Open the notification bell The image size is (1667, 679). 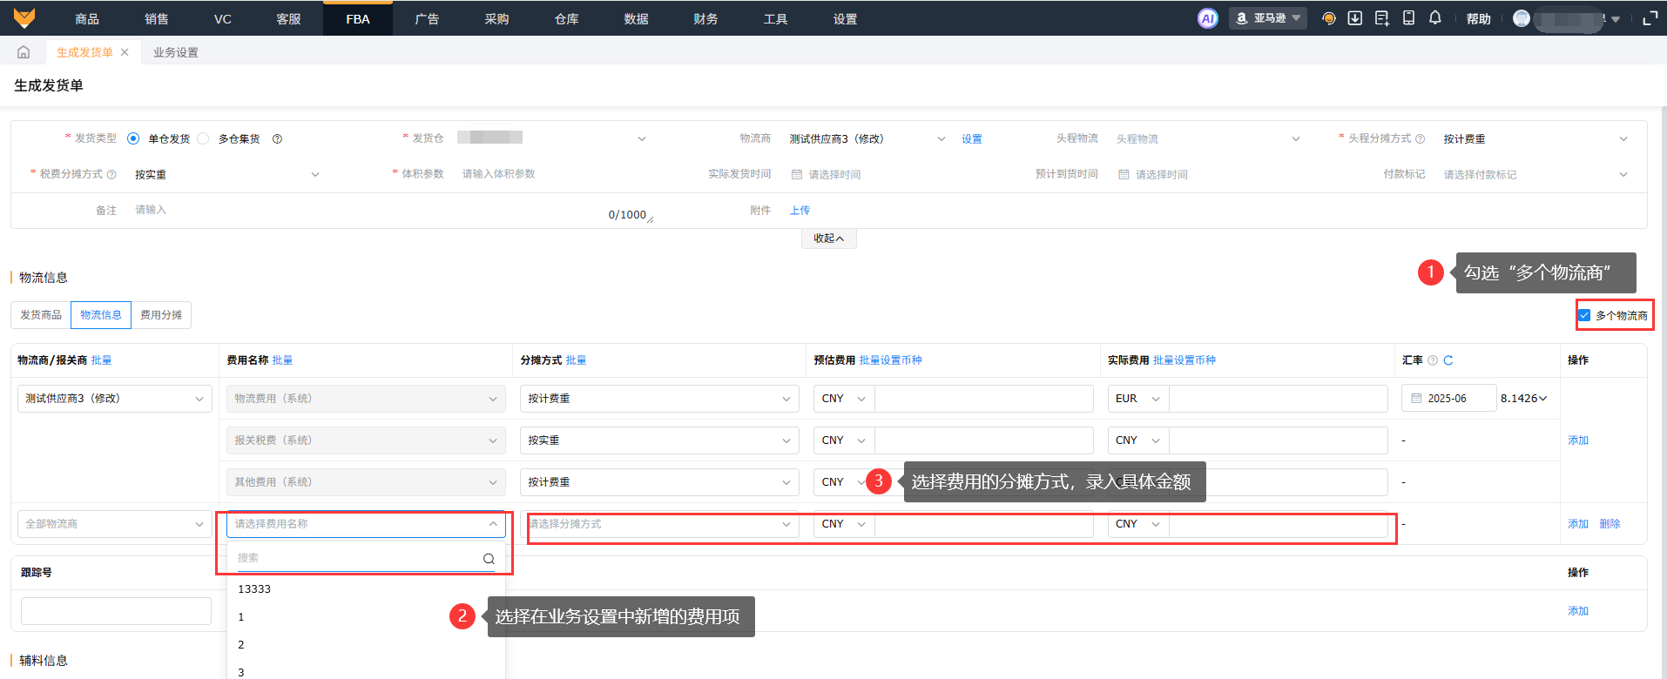click(x=1435, y=18)
